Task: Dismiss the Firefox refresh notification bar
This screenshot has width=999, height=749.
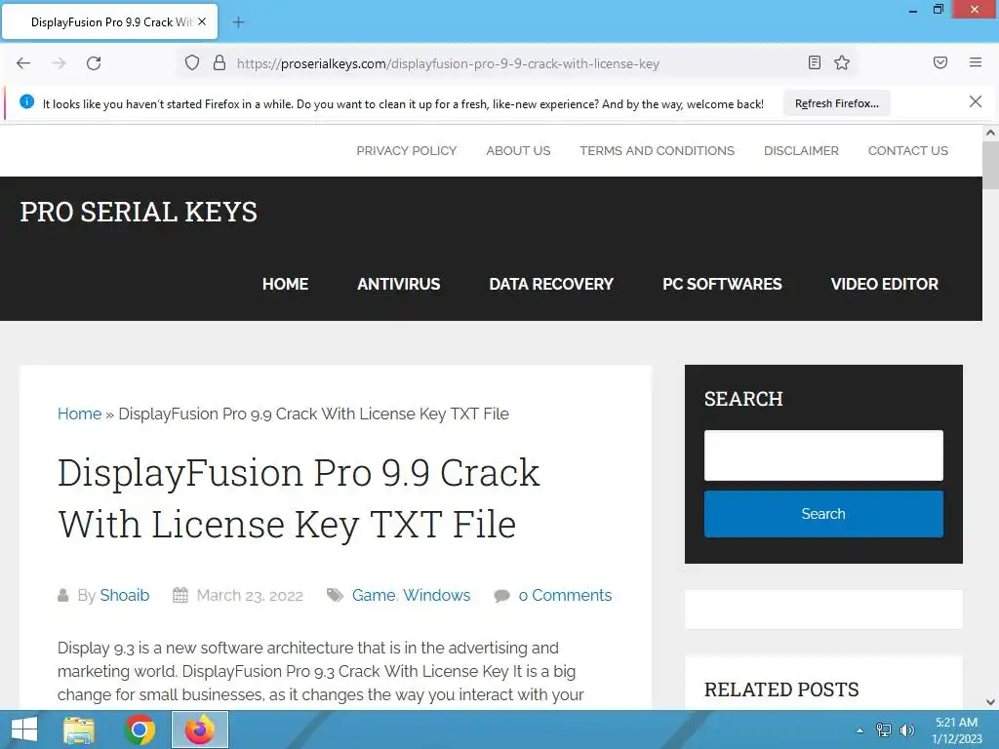Action: (976, 101)
